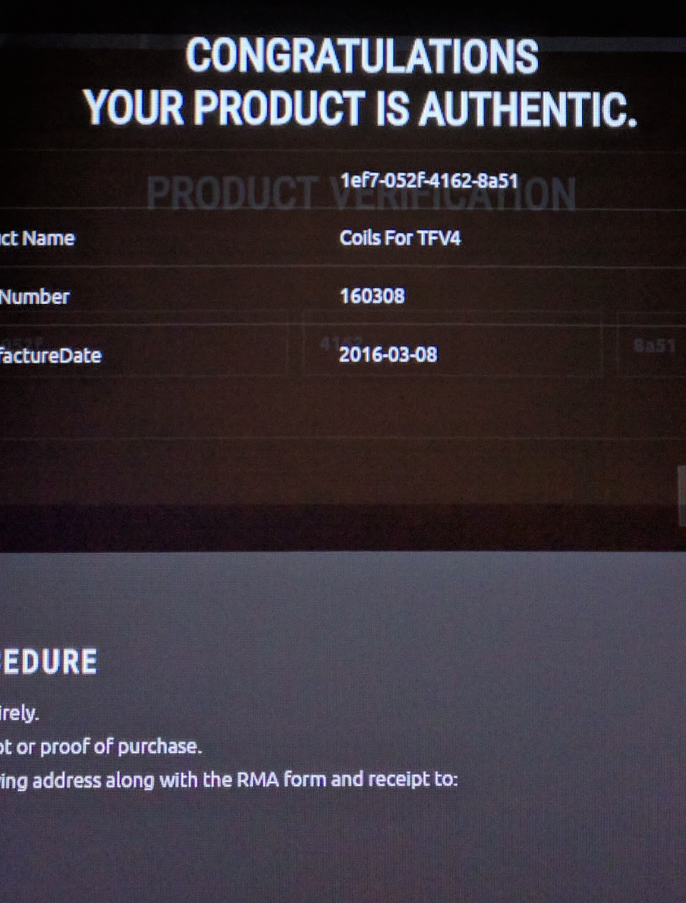
Task: Click the Product Name row label
Action: (x=37, y=238)
